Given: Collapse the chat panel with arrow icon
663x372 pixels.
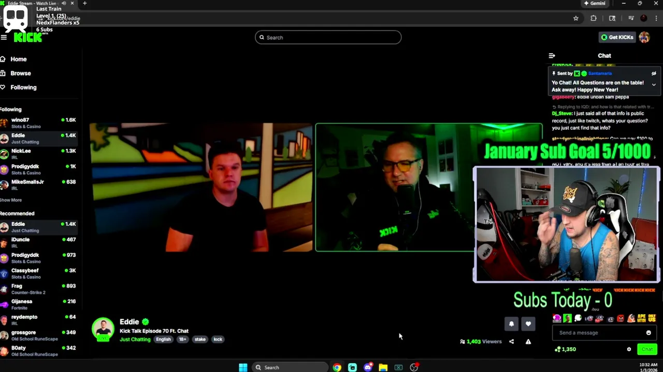Looking at the screenshot, I should 552,55.
